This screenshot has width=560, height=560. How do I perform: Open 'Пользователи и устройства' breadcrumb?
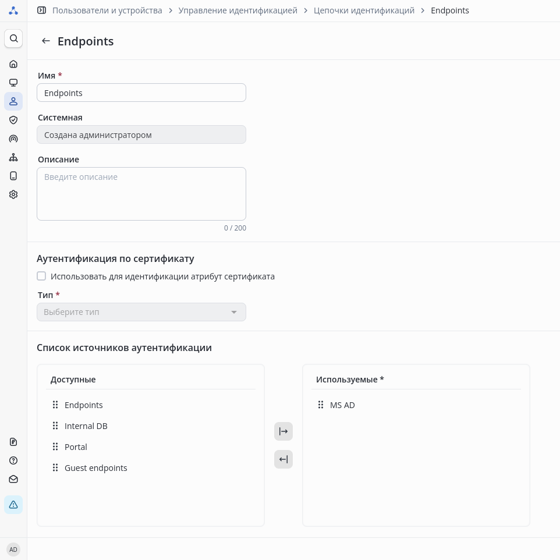107,10
